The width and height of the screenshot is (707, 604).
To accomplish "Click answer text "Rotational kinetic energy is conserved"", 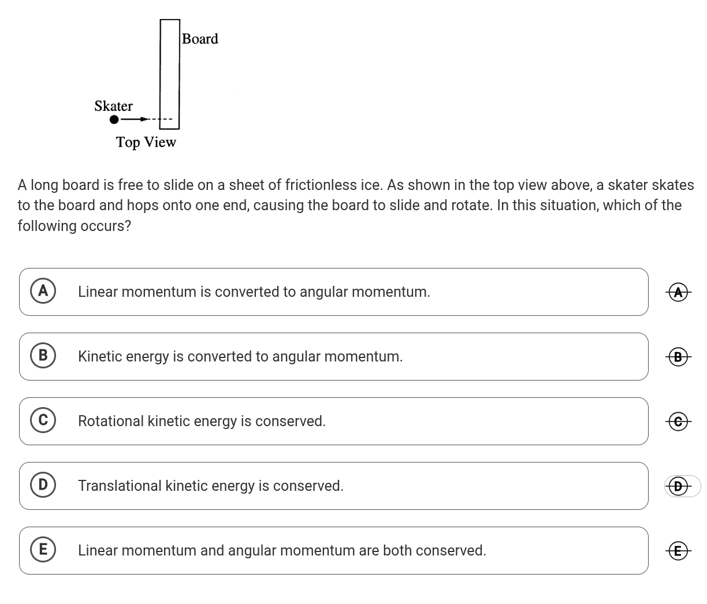I will 202,421.
